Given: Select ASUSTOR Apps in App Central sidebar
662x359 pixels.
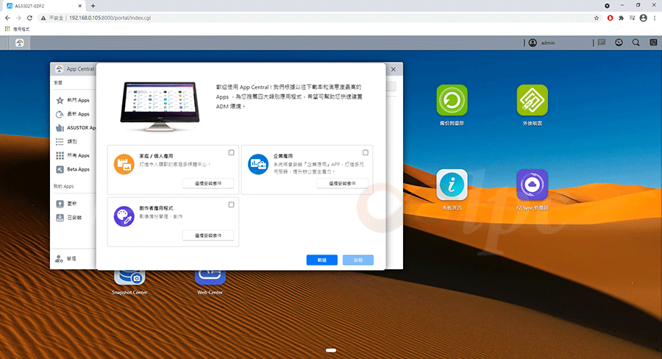Looking at the screenshot, I should pyautogui.click(x=76, y=127).
